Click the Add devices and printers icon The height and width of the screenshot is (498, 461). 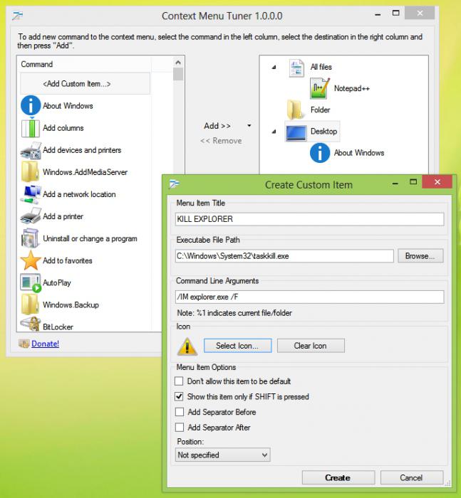tap(30, 150)
